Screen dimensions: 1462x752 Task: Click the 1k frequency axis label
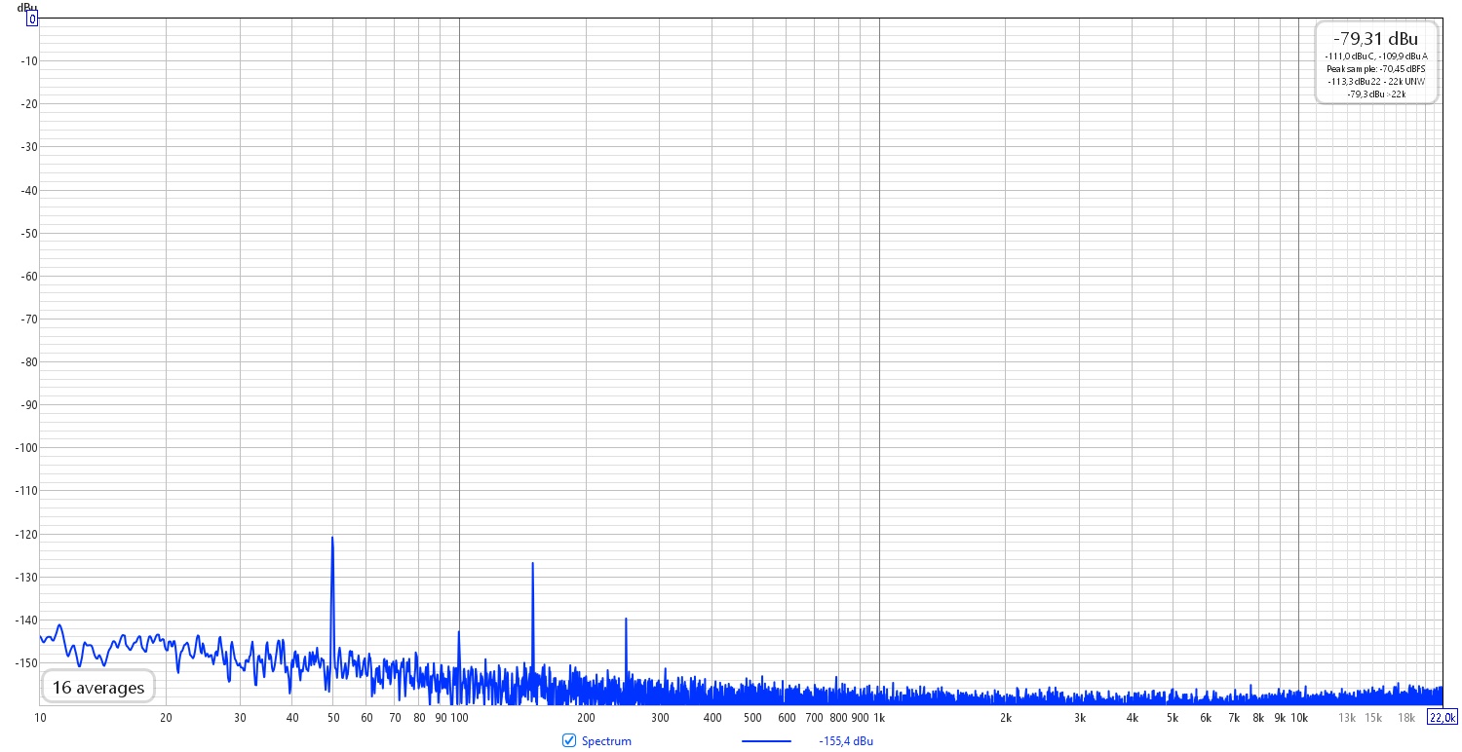click(x=878, y=718)
